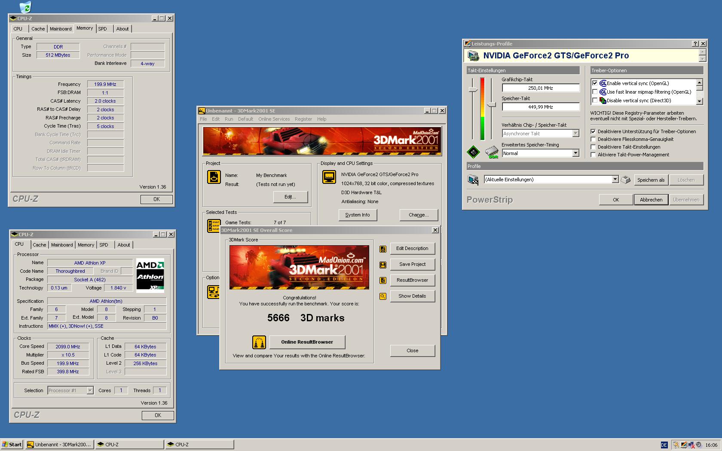Click the Speicher-Takt slider handle
Screen dimensions: 722x451
point(491,105)
